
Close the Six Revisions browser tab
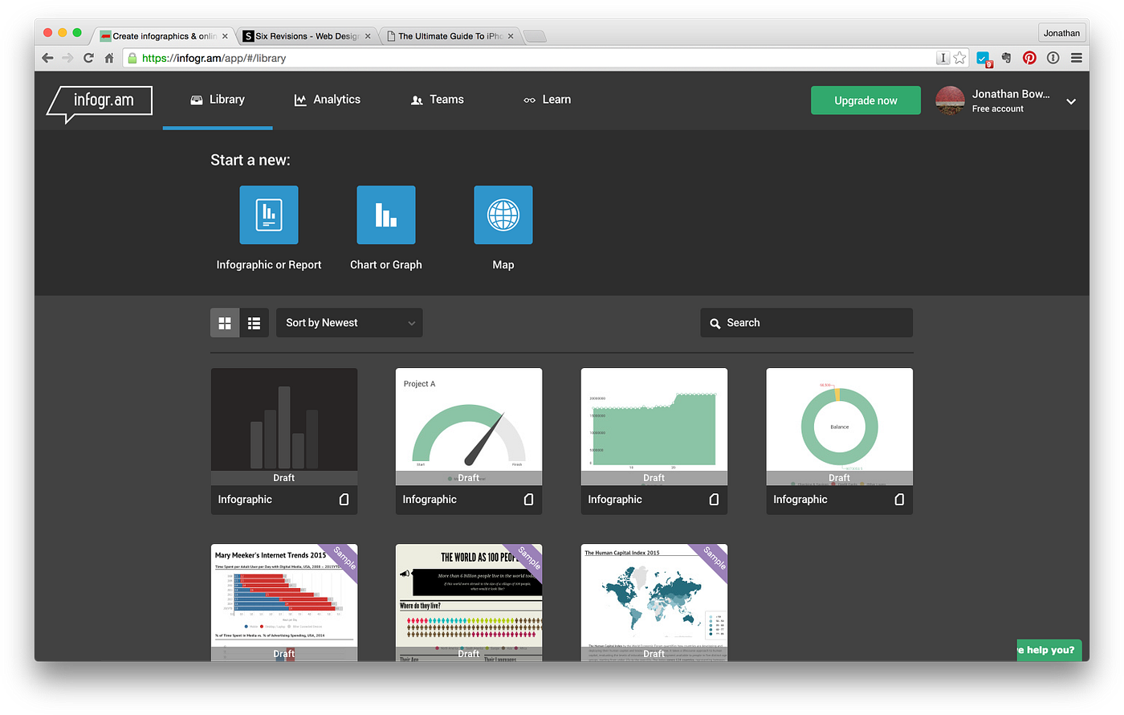368,36
